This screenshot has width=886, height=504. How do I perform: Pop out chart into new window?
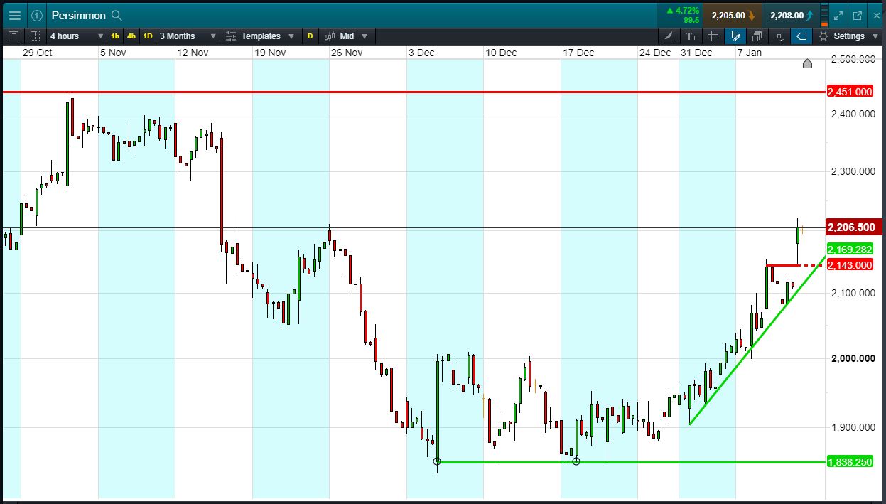(857, 15)
